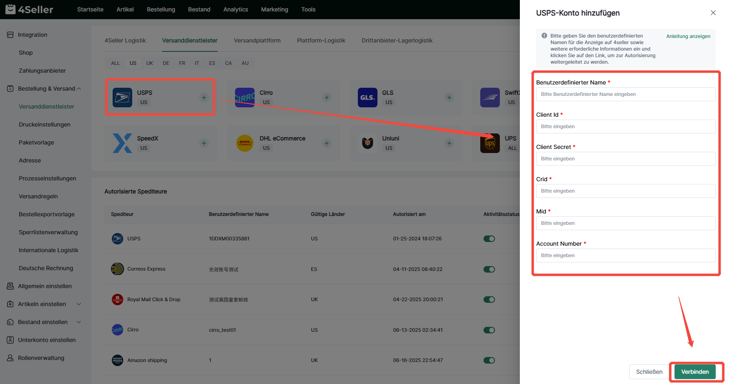
Task: Add USPS carrier with plus icon
Action: tap(204, 98)
